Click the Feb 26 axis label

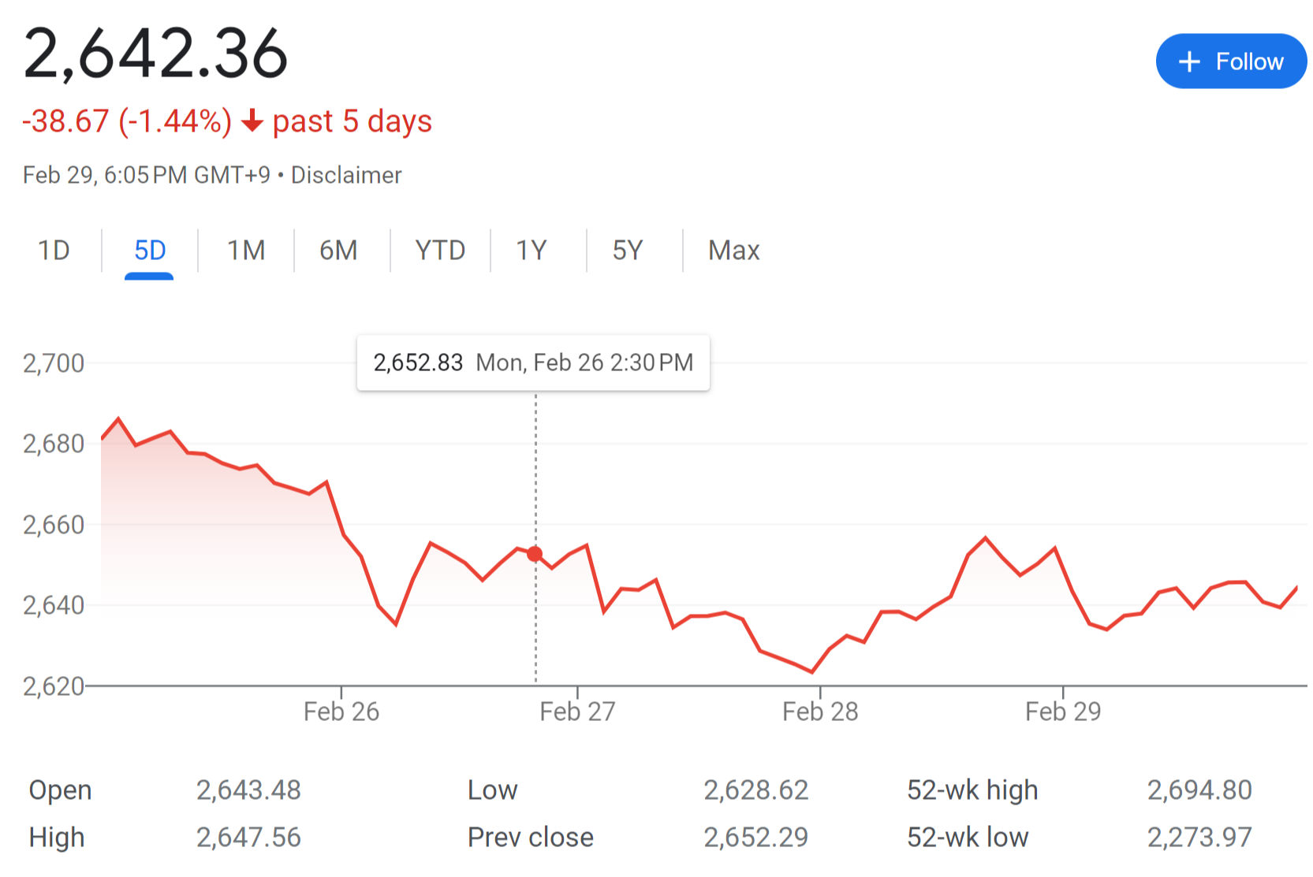click(341, 712)
